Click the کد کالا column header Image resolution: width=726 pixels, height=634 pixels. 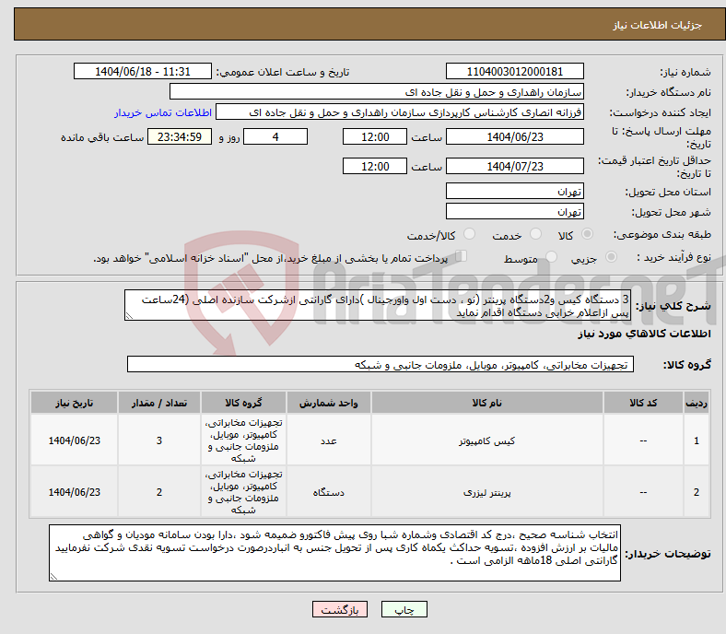coord(643,403)
